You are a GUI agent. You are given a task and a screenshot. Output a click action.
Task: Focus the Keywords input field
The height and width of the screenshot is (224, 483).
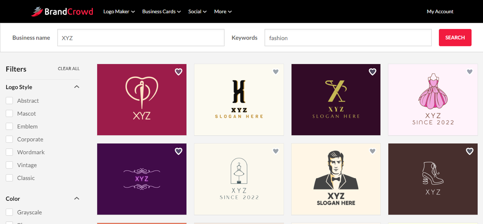[348, 38]
